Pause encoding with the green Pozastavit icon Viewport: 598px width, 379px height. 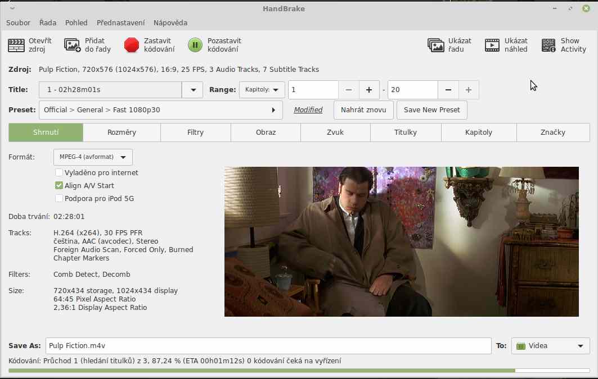click(195, 45)
